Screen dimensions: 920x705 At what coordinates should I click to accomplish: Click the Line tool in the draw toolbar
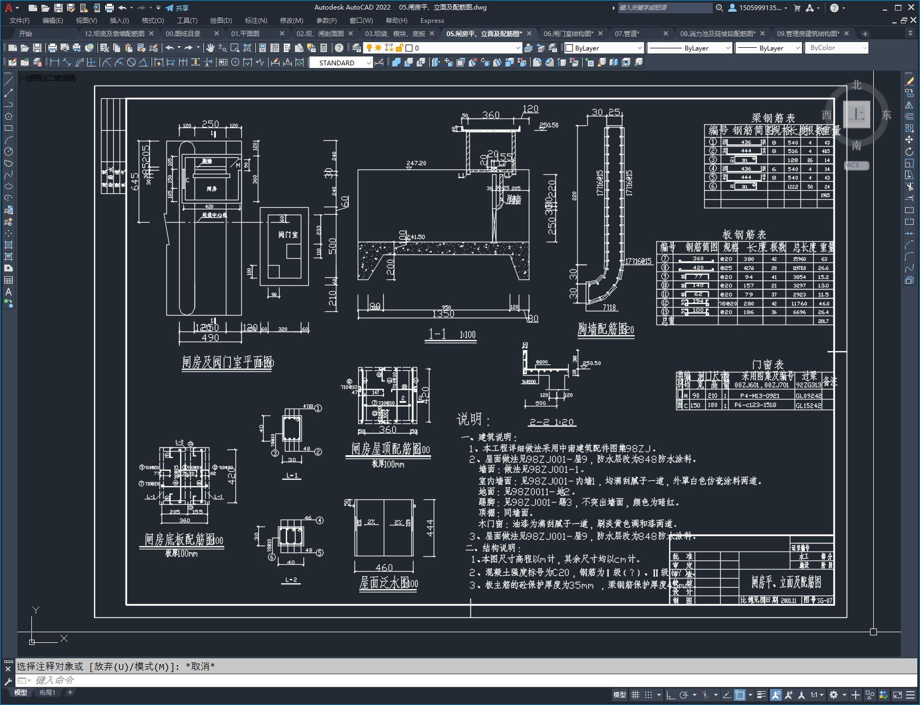pos(9,81)
